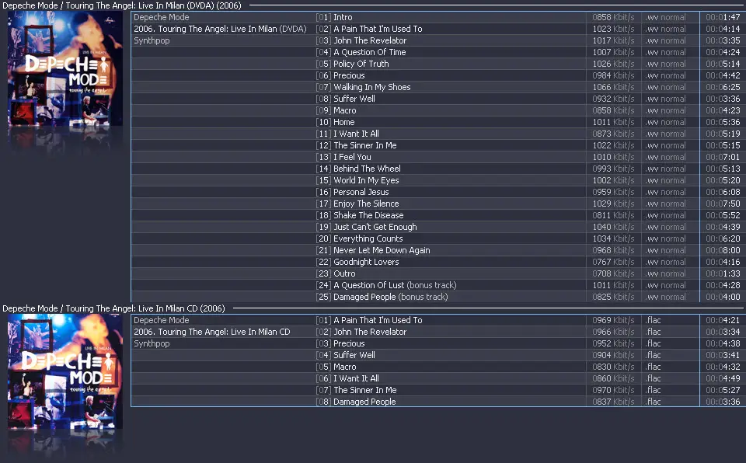Click bitrate 1066 Kbit/s value
Screen dimensions: 746x463
point(613,87)
